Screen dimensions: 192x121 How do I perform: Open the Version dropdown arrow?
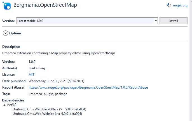click(156, 21)
